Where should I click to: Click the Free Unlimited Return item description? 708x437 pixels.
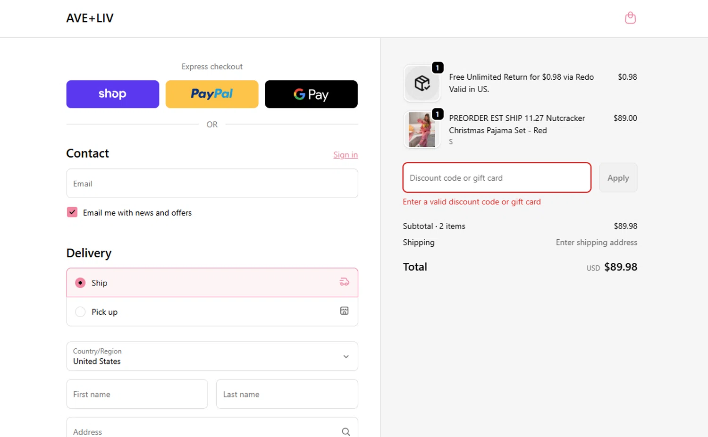click(521, 83)
